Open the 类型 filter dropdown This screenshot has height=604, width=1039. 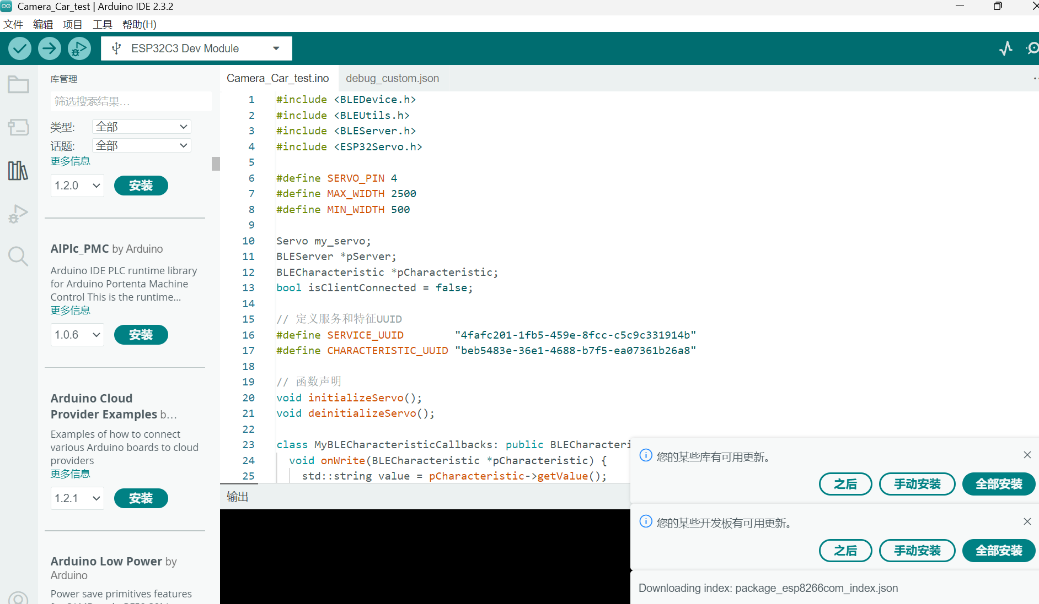tap(142, 127)
